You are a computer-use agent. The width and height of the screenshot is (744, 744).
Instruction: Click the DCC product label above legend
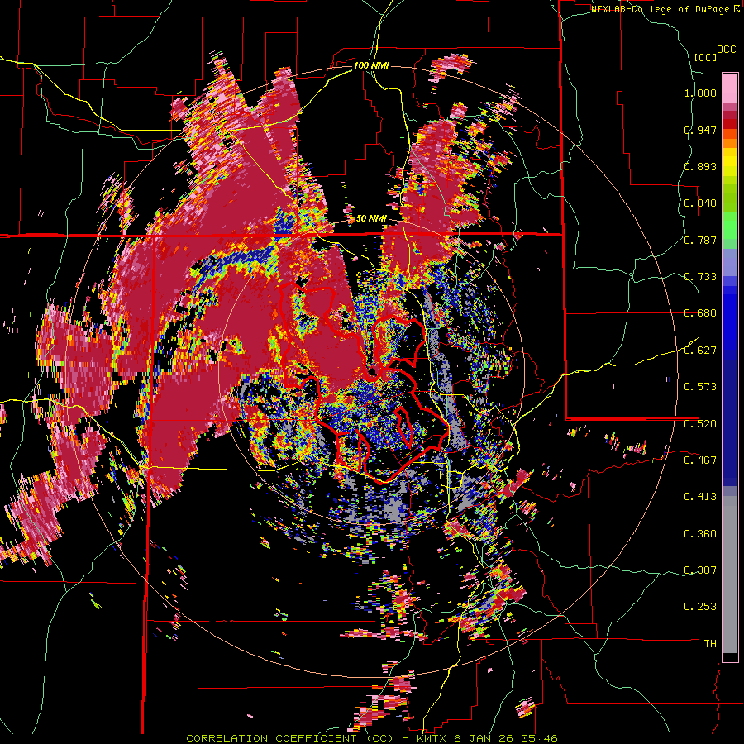(726, 50)
